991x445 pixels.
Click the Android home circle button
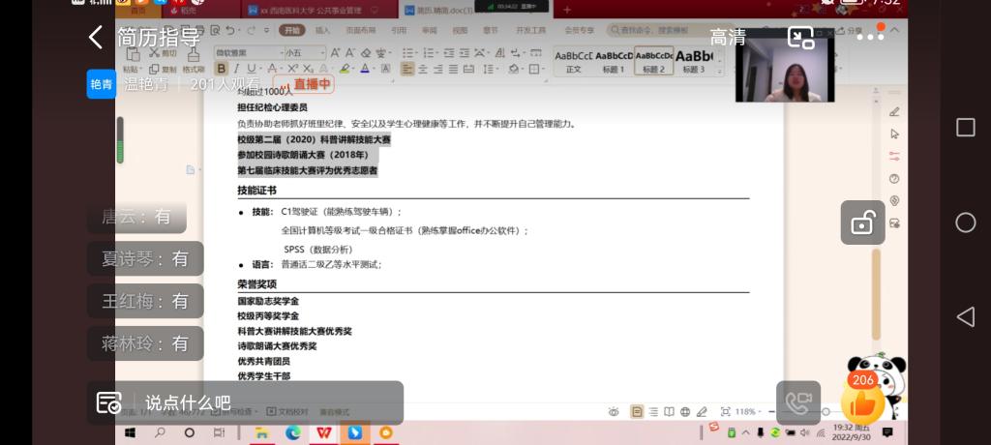click(x=965, y=222)
